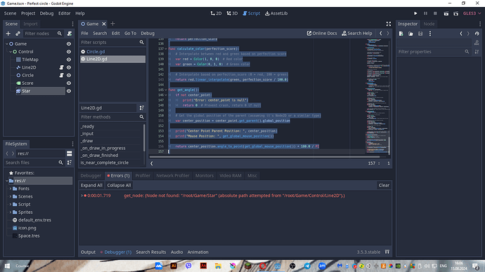
Task: Focus the Filter properties field
Action: point(434,51)
